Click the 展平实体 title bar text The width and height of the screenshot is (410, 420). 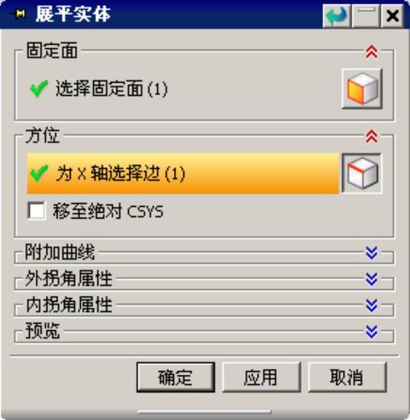(x=73, y=14)
